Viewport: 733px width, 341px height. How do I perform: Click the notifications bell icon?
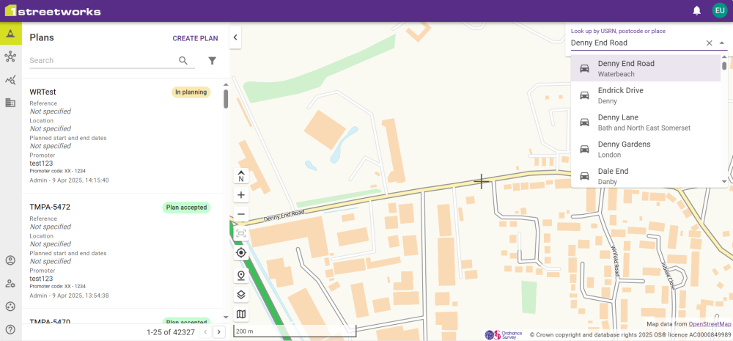point(696,11)
